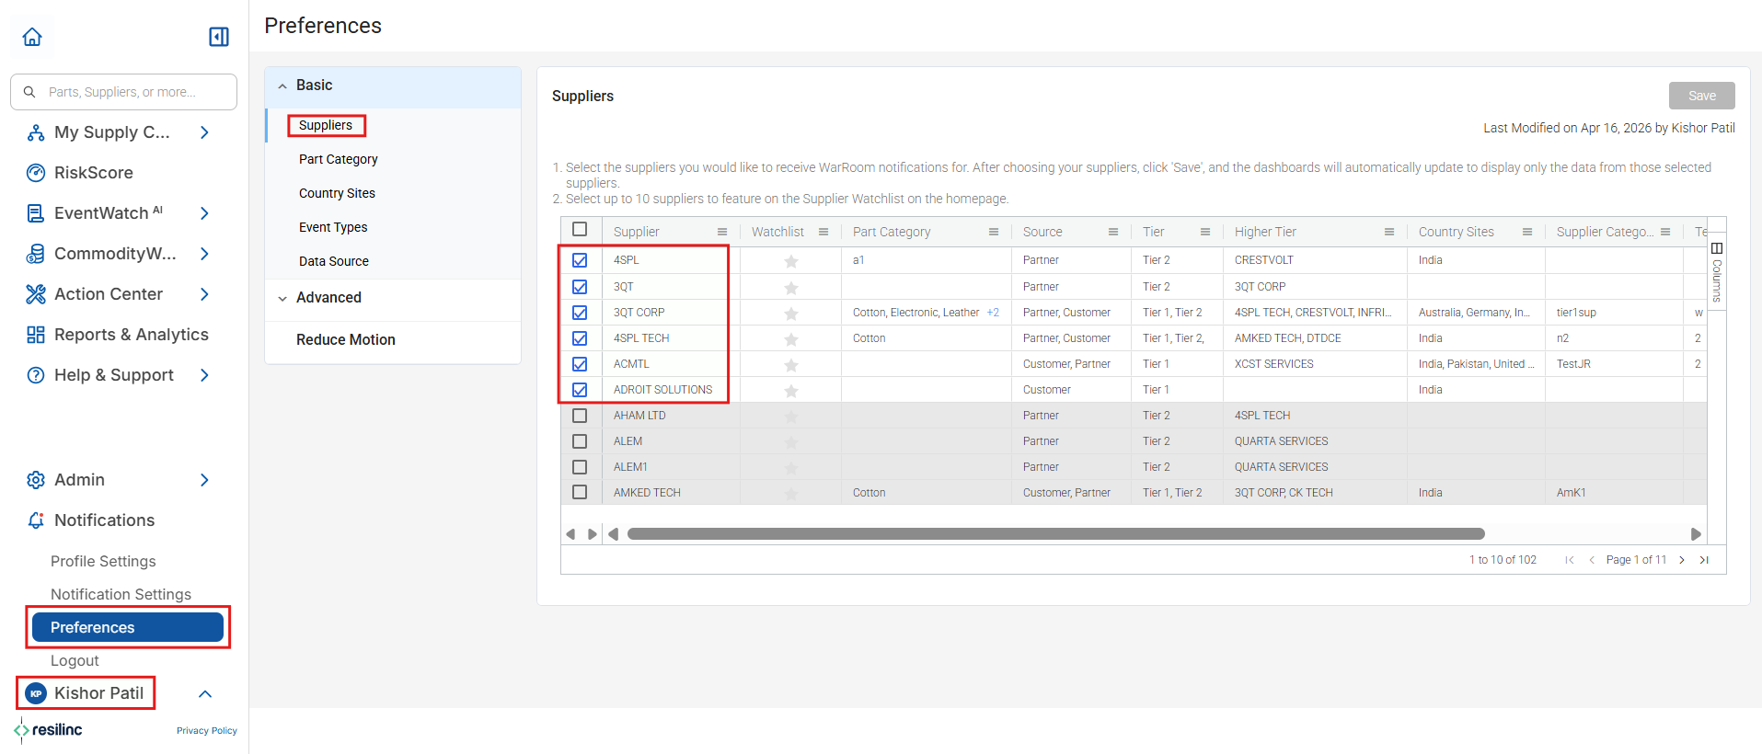Jump to the last page of suppliers
Image resolution: width=1762 pixels, height=754 pixels.
pyautogui.click(x=1704, y=560)
